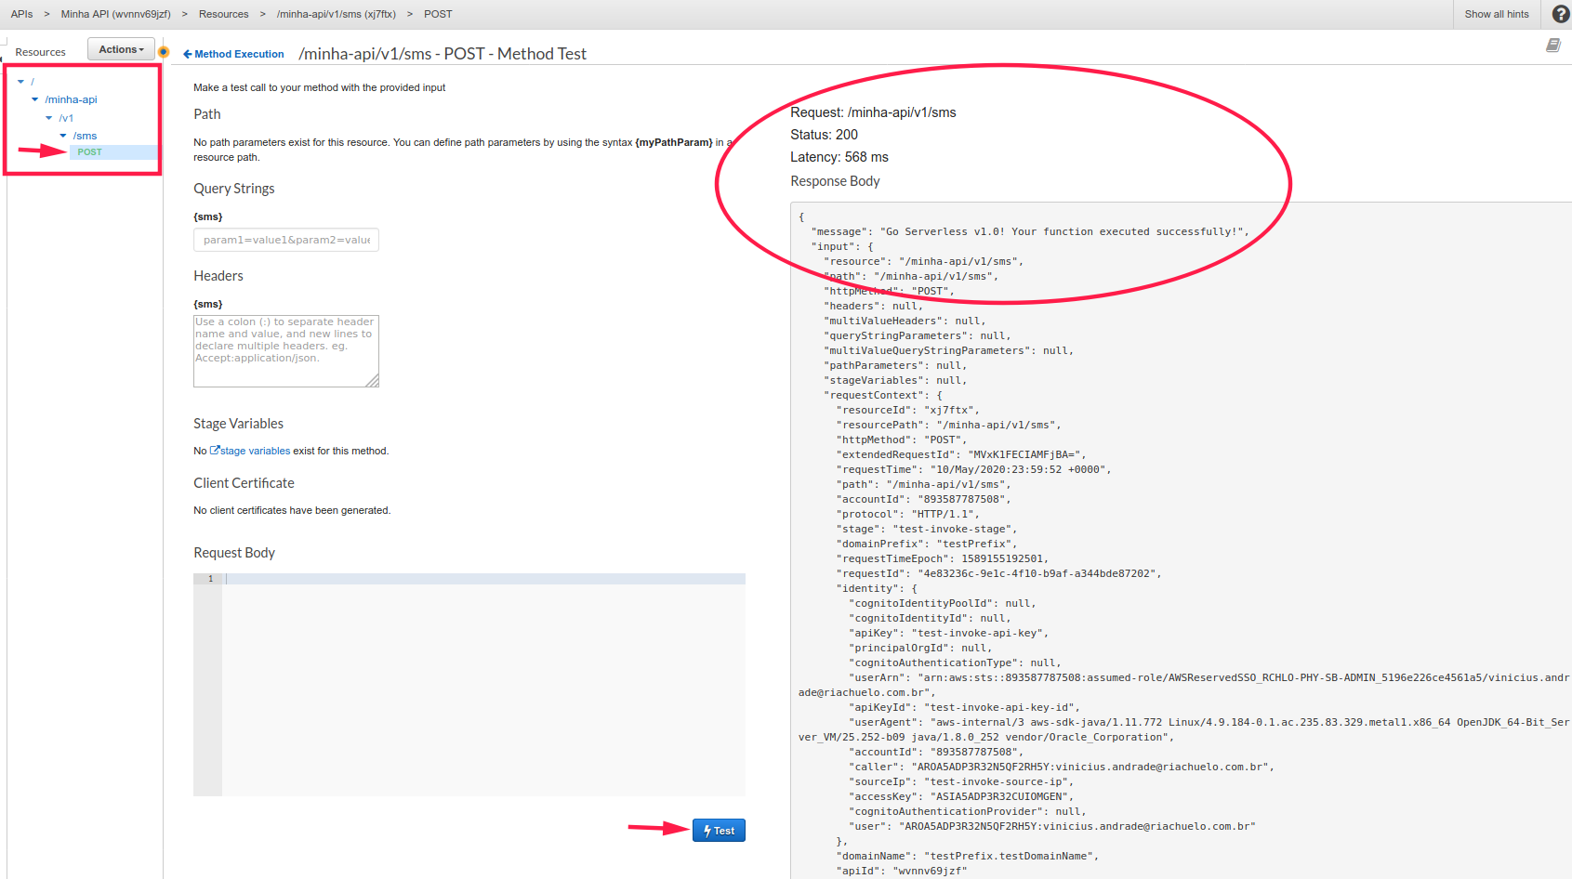This screenshot has width=1572, height=879.
Task: Open the stage variables link
Action: click(255, 451)
